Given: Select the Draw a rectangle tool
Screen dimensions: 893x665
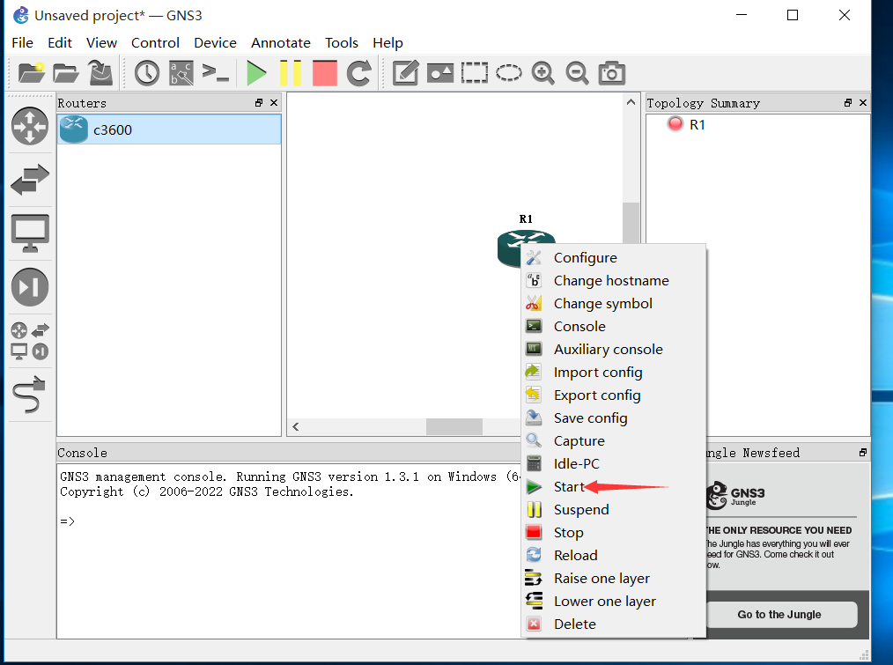Looking at the screenshot, I should click(x=475, y=73).
